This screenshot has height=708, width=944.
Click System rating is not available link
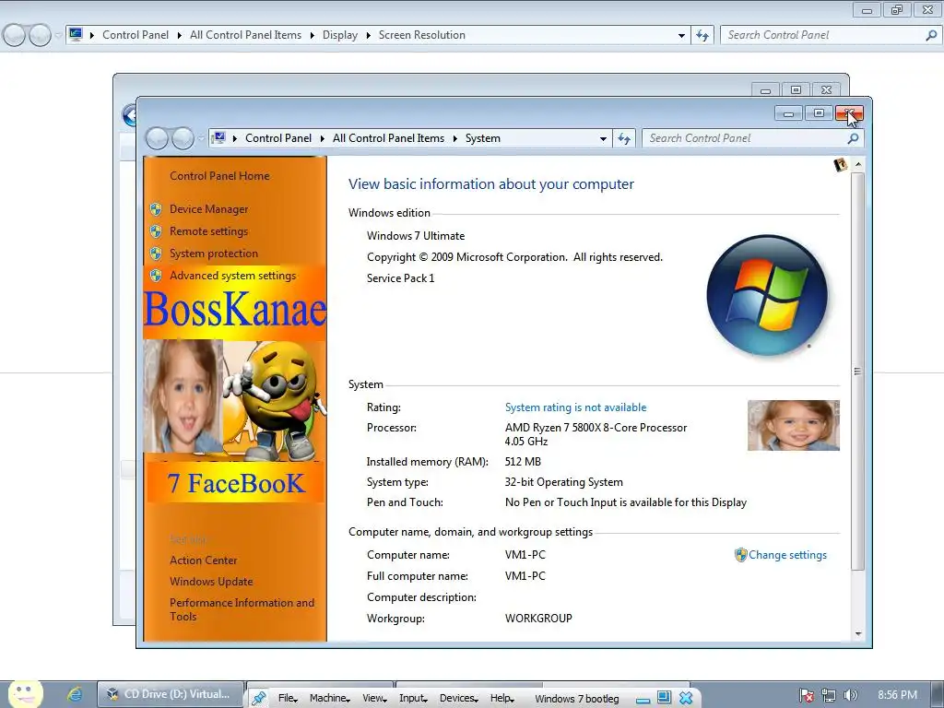575,407
